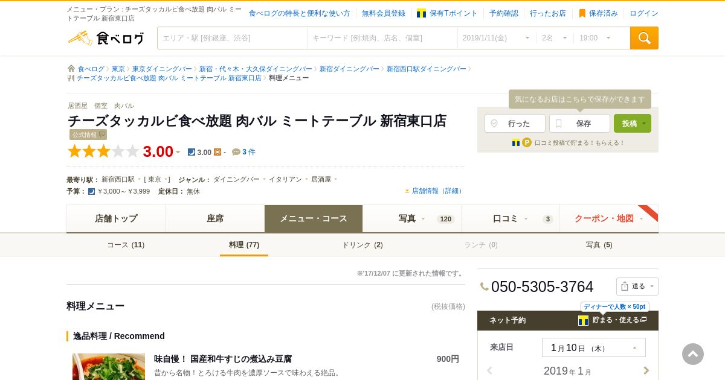
Task: Open the クーポン・地図 tab
Action: (x=609, y=218)
